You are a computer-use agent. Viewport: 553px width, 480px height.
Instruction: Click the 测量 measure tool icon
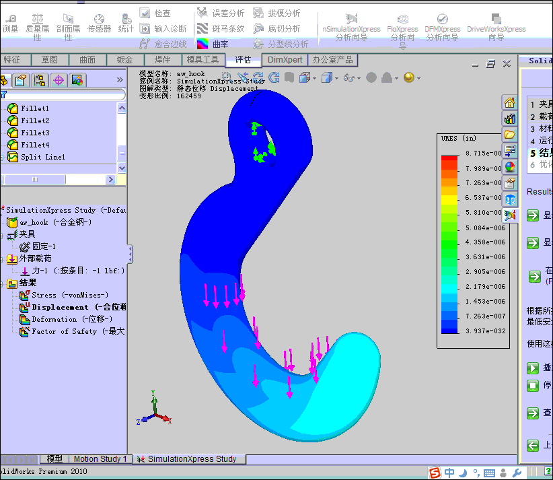coord(10,24)
